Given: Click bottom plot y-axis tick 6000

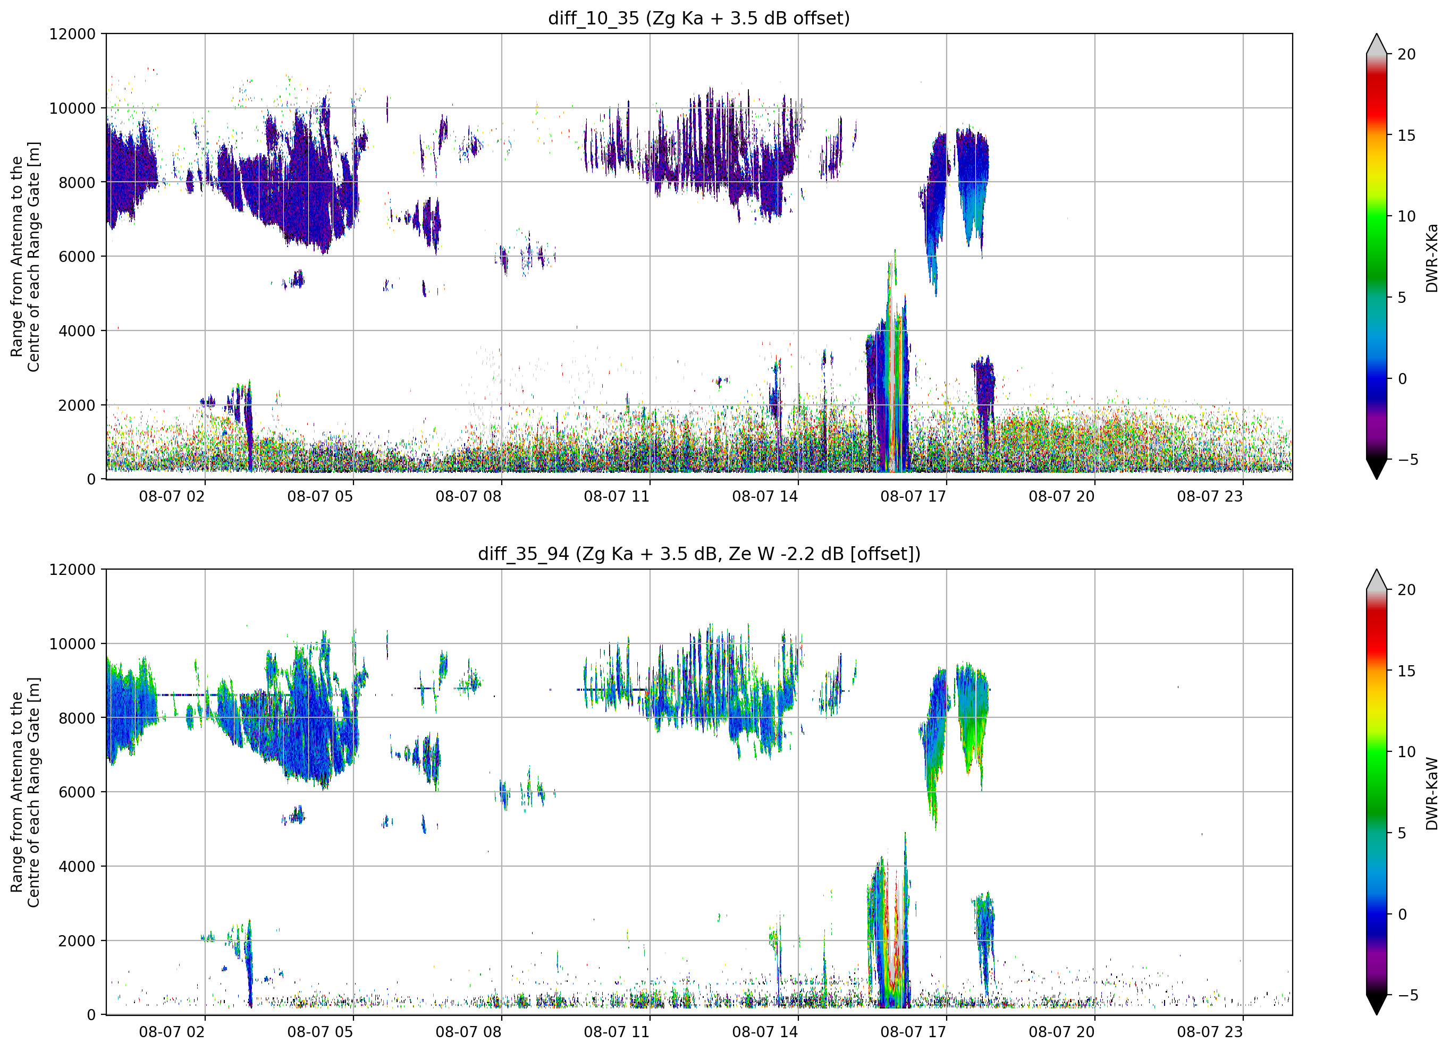Looking at the screenshot, I should pos(77,792).
